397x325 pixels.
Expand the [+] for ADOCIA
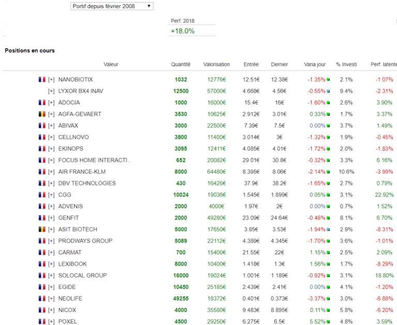point(51,103)
